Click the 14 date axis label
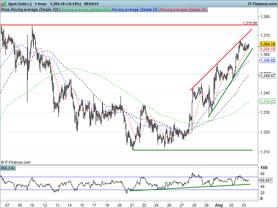The height and width of the screenshot is (208, 278). 69,205
